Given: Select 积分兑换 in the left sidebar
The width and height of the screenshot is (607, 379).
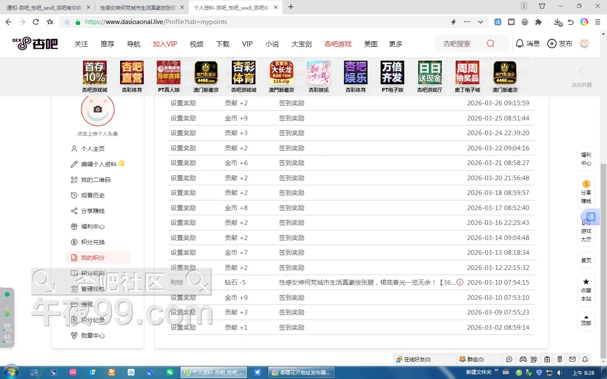Looking at the screenshot, I should point(93,242).
